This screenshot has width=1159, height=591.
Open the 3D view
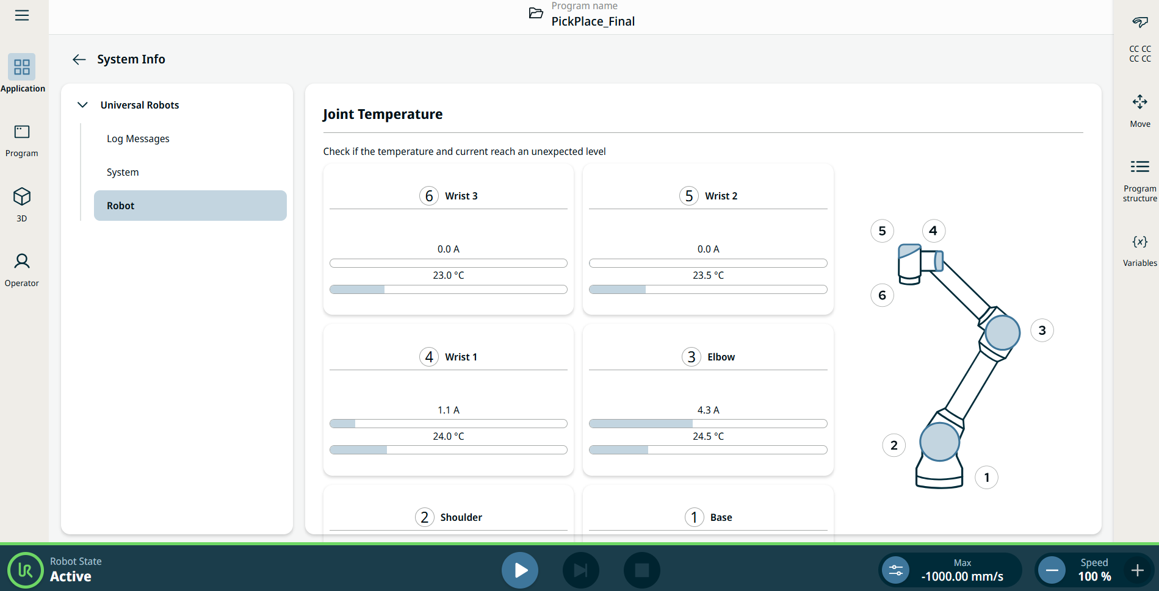pyautogui.click(x=22, y=204)
